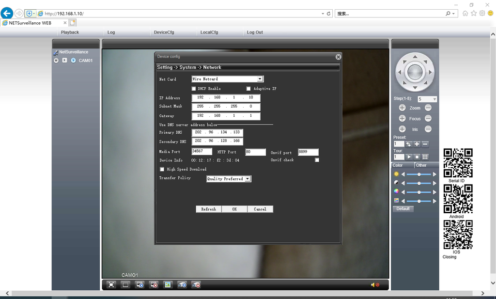Screen dimensions: 496x299
Task: Open the Net Card dropdown
Action: [260, 79]
